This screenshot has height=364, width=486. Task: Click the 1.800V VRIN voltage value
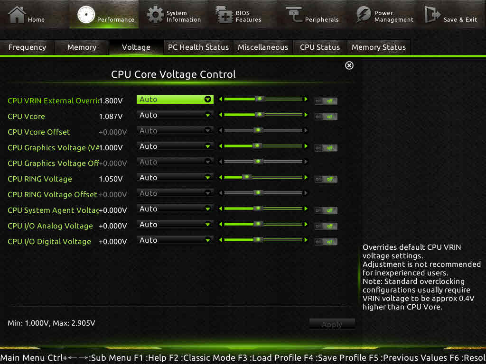(x=111, y=100)
